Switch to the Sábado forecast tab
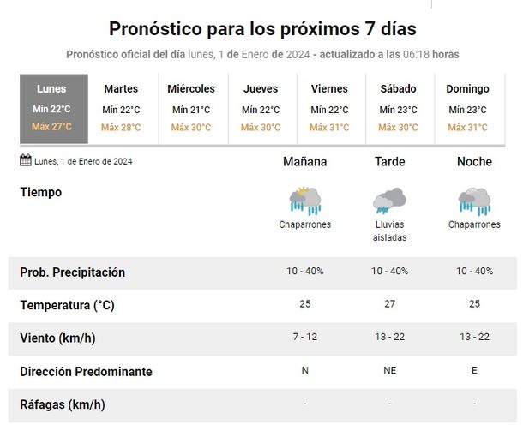 [x=398, y=109]
